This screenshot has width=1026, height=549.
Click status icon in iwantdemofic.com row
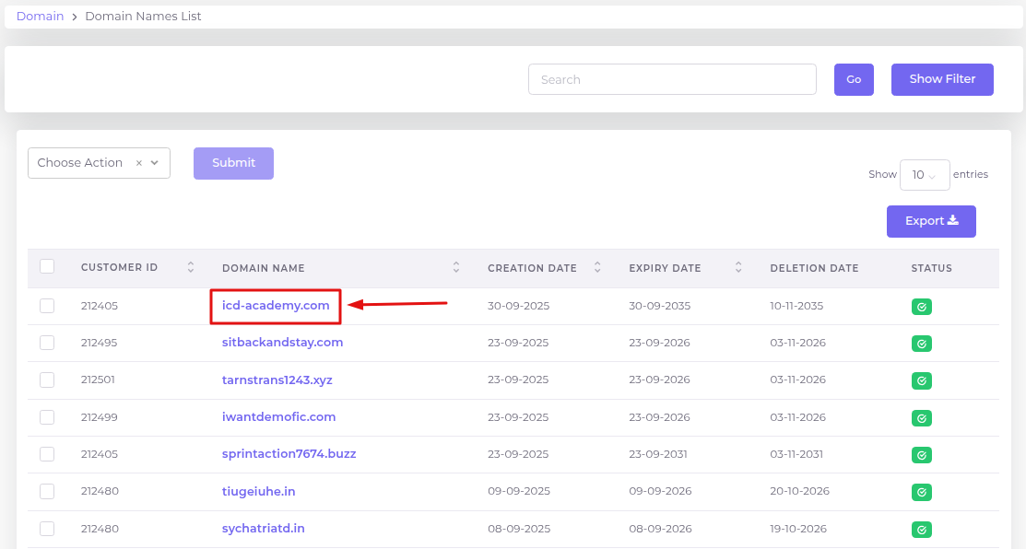(x=921, y=418)
